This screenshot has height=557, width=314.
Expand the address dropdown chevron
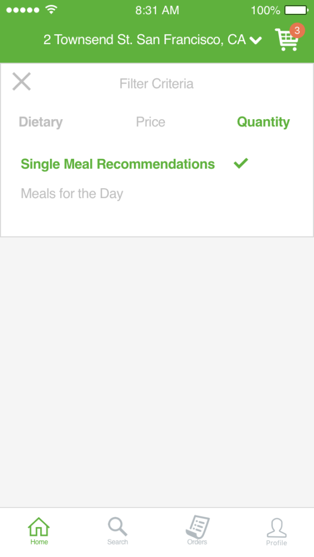pyautogui.click(x=256, y=40)
